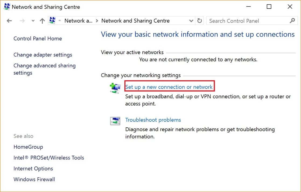Open Intel PROSet/Wireless Tools

pyautogui.click(x=49, y=158)
